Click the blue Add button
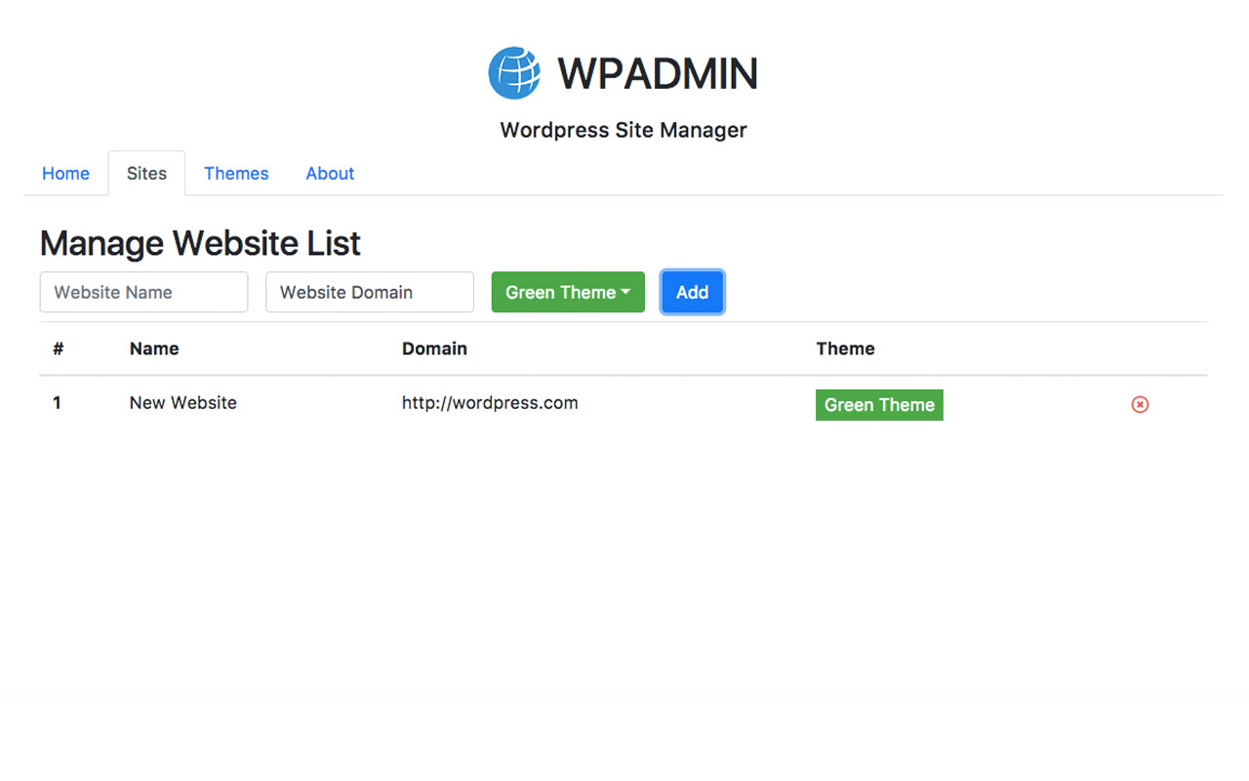The width and height of the screenshot is (1249, 781). coord(692,292)
